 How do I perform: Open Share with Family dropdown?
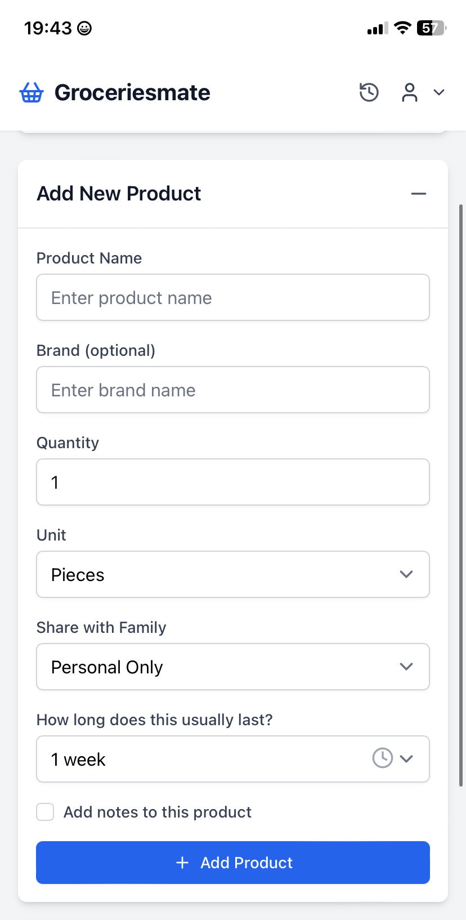pyautogui.click(x=233, y=667)
